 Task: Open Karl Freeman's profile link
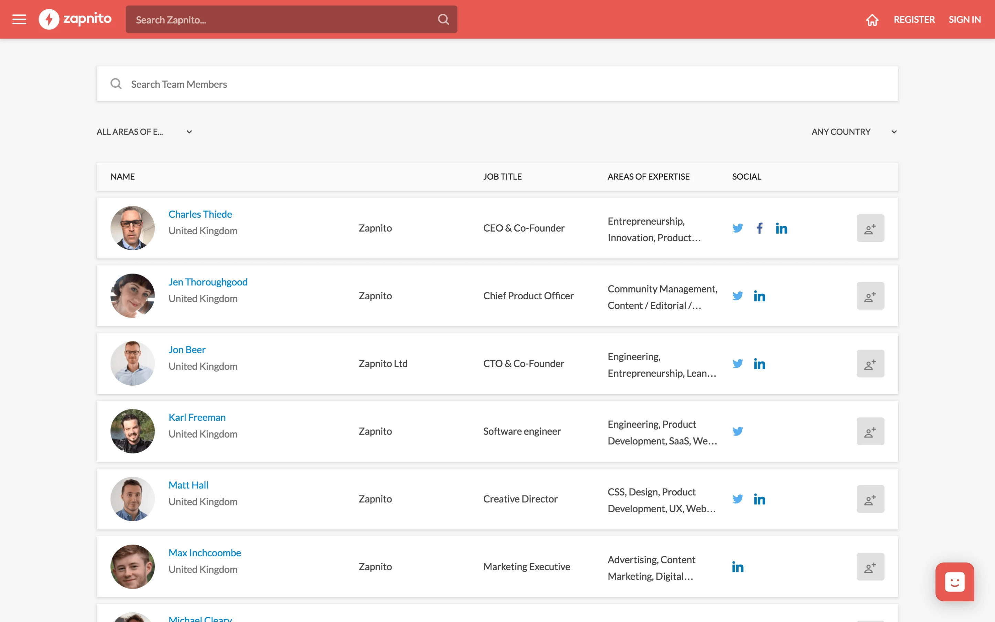(197, 418)
